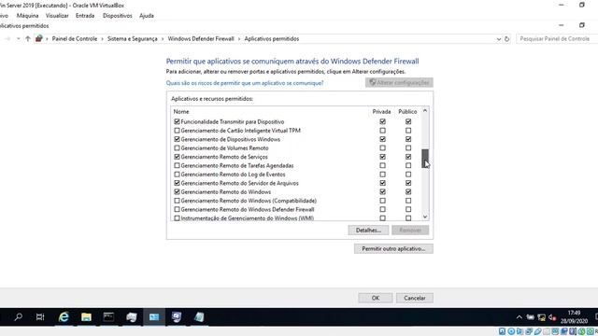Image resolution: width=598 pixels, height=336 pixels.
Task: Open the link about risks of allowing apps
Action: coord(245,83)
